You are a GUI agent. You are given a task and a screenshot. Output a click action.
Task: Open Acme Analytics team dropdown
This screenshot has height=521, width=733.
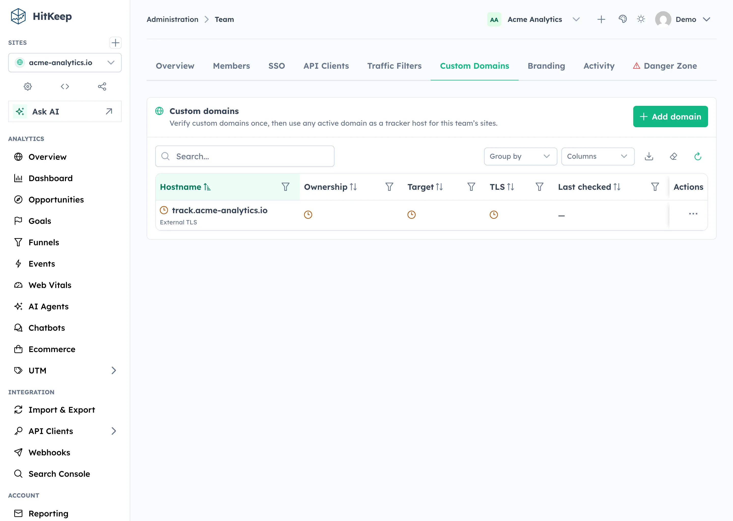click(534, 19)
